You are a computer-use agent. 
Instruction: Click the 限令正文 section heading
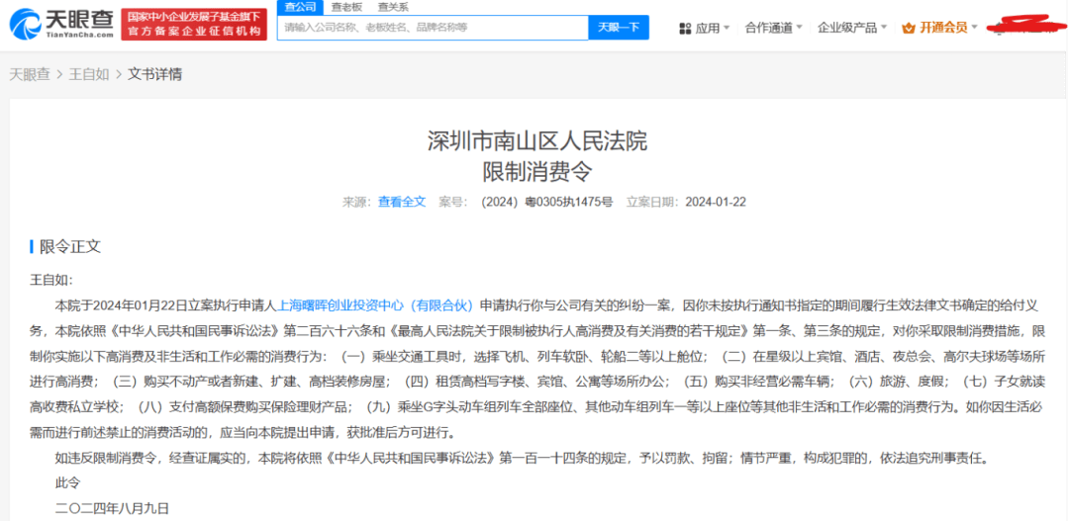coord(69,247)
